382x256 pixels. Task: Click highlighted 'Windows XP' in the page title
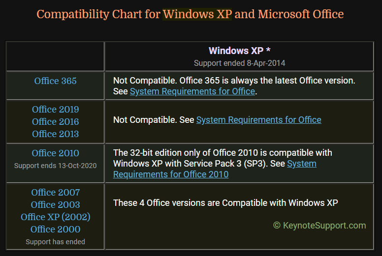tap(197, 14)
